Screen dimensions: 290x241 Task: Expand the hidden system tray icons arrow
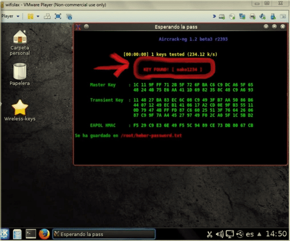coord(259,234)
